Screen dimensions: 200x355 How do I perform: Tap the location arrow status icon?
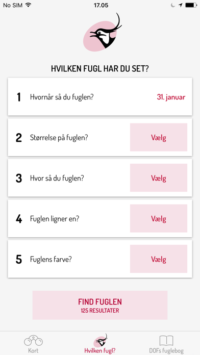pos(180,5)
